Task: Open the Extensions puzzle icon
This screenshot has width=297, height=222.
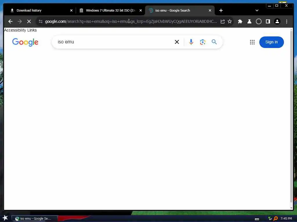Action: click(x=240, y=21)
